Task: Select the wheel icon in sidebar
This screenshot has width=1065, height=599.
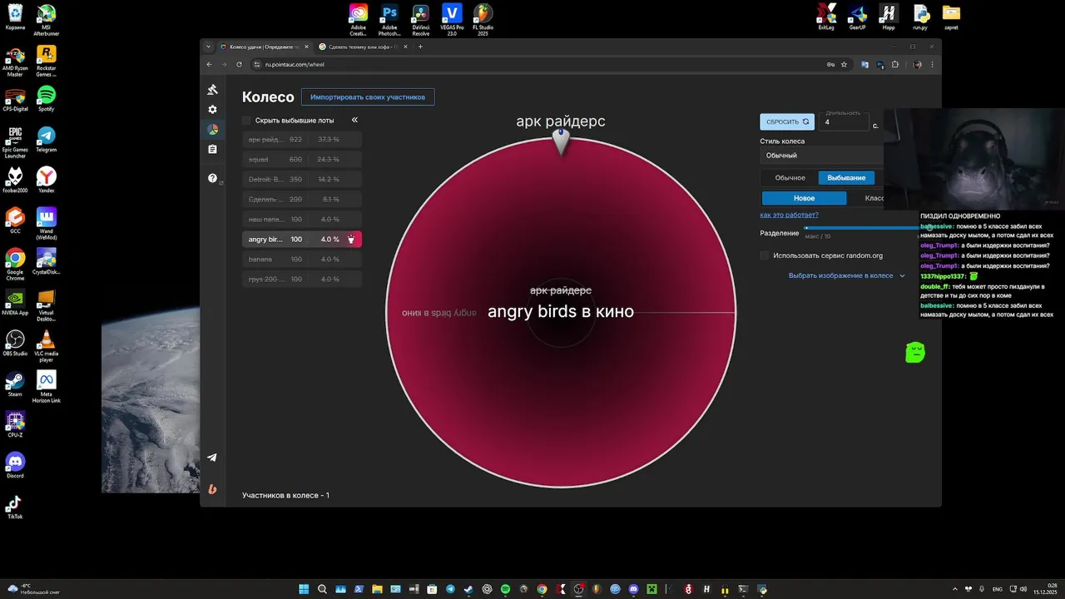Action: point(213,130)
